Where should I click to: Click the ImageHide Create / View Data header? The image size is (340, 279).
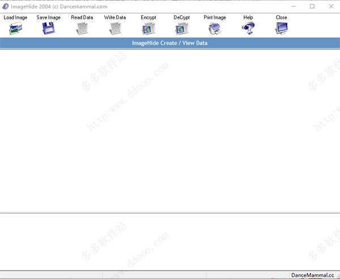(170, 43)
